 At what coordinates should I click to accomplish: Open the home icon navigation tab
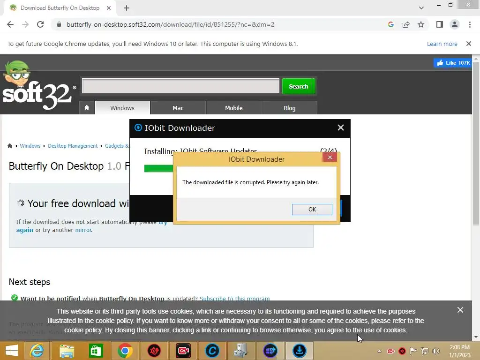click(87, 108)
